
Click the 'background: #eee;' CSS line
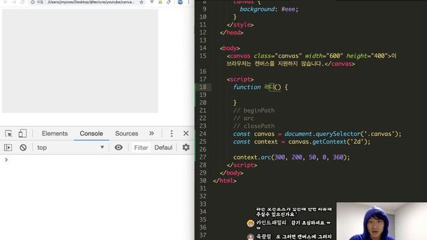coord(269,9)
